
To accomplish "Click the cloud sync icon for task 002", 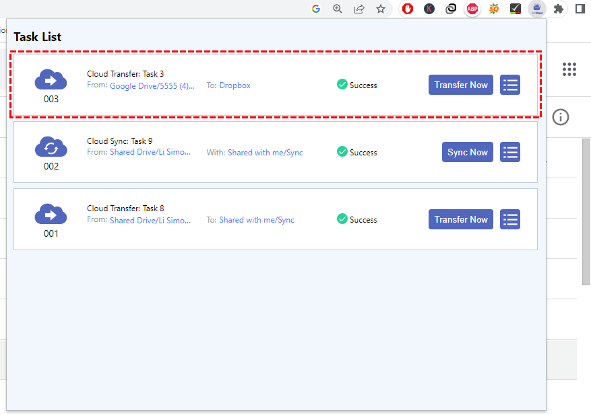I will (51, 147).
